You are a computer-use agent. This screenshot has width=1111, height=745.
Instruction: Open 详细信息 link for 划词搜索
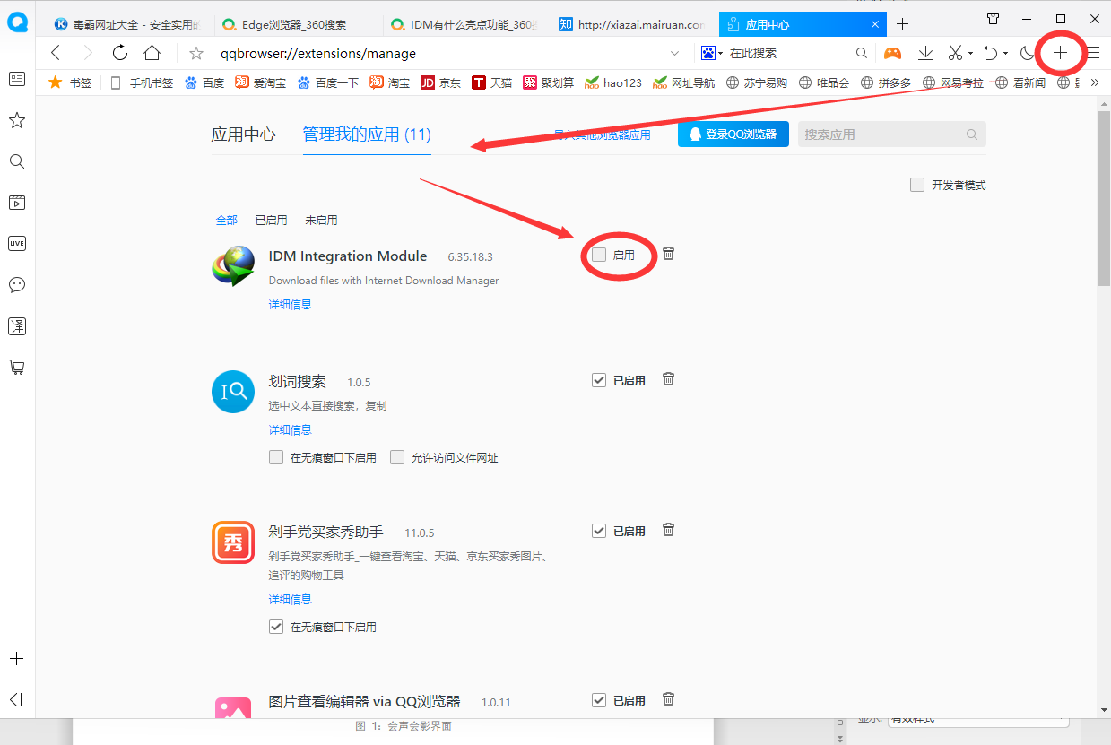pyautogui.click(x=291, y=429)
